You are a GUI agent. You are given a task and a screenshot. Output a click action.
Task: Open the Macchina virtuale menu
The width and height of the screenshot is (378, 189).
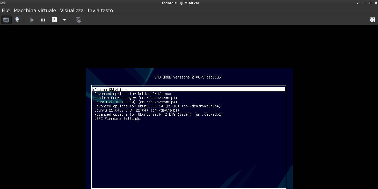[35, 11]
